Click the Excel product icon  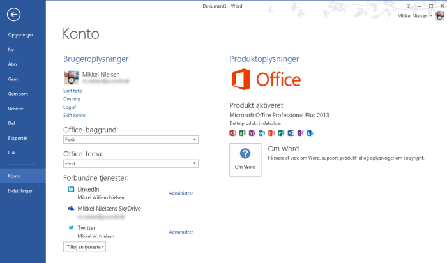[242, 133]
